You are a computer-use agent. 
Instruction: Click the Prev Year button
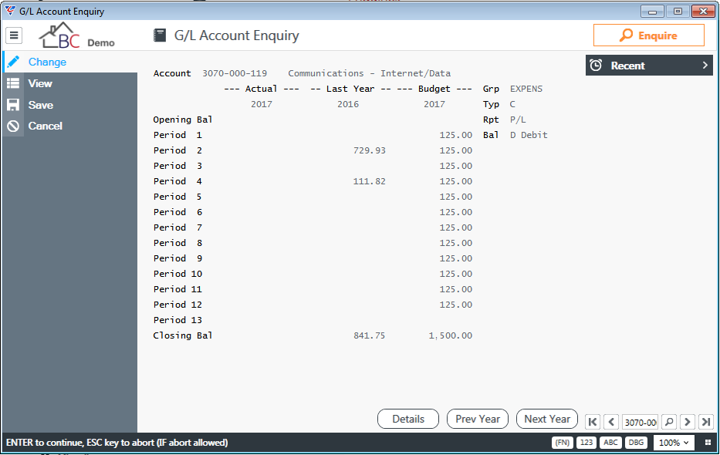click(x=478, y=420)
